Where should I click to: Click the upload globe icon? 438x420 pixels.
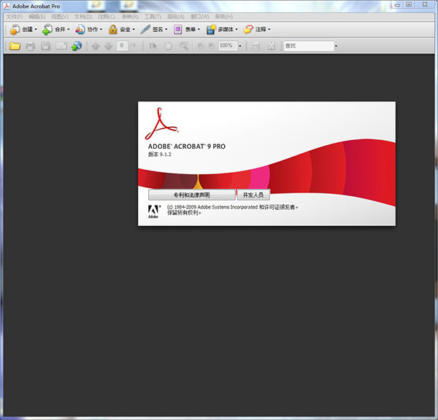tap(77, 46)
